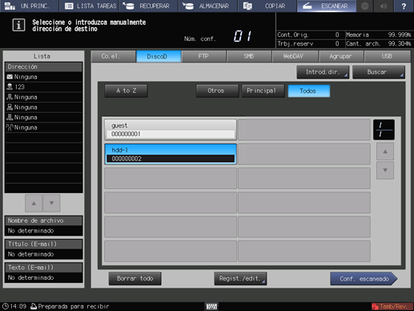Proceed to Conf. escaneado
This screenshot has width=414, height=311.
pyautogui.click(x=364, y=279)
